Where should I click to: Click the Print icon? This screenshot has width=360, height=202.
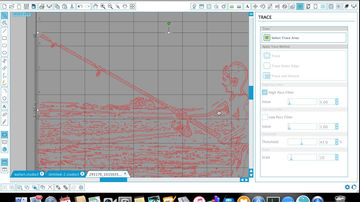pyautogui.click(x=42, y=6)
